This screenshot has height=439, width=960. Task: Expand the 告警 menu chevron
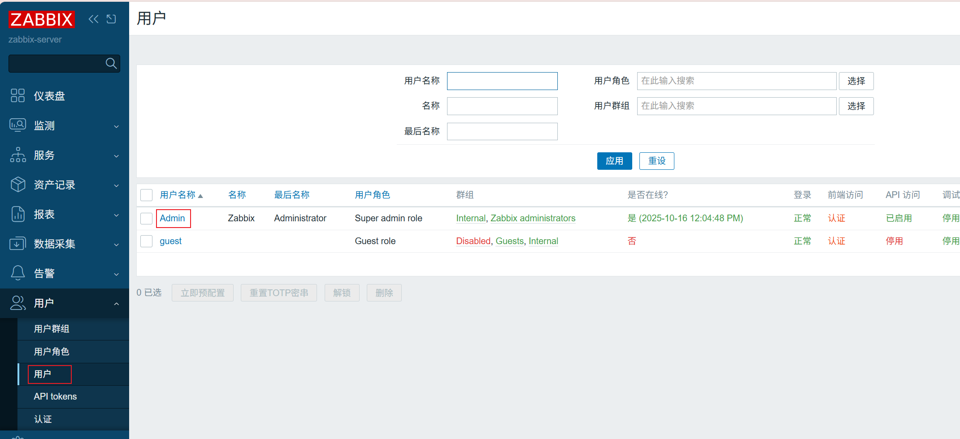pos(117,274)
